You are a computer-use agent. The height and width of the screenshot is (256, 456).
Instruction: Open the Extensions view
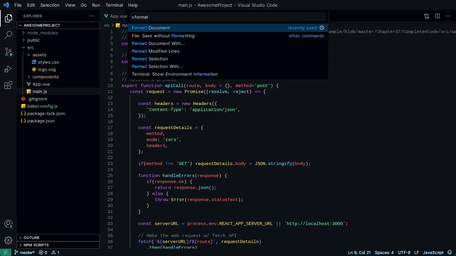[x=8, y=85]
